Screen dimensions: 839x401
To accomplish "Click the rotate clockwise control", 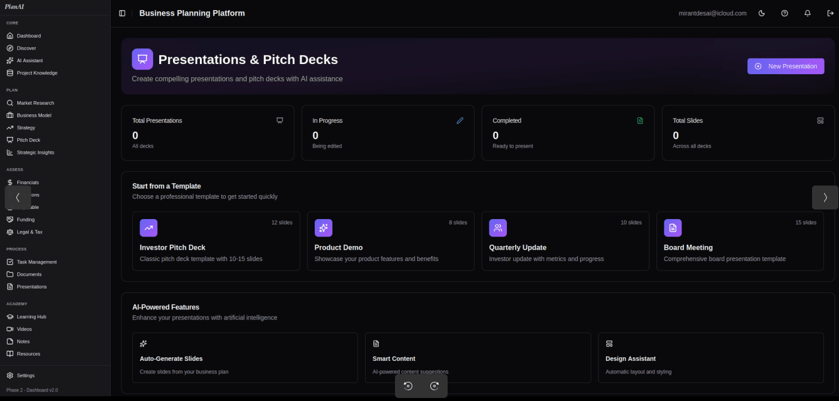I will [434, 386].
